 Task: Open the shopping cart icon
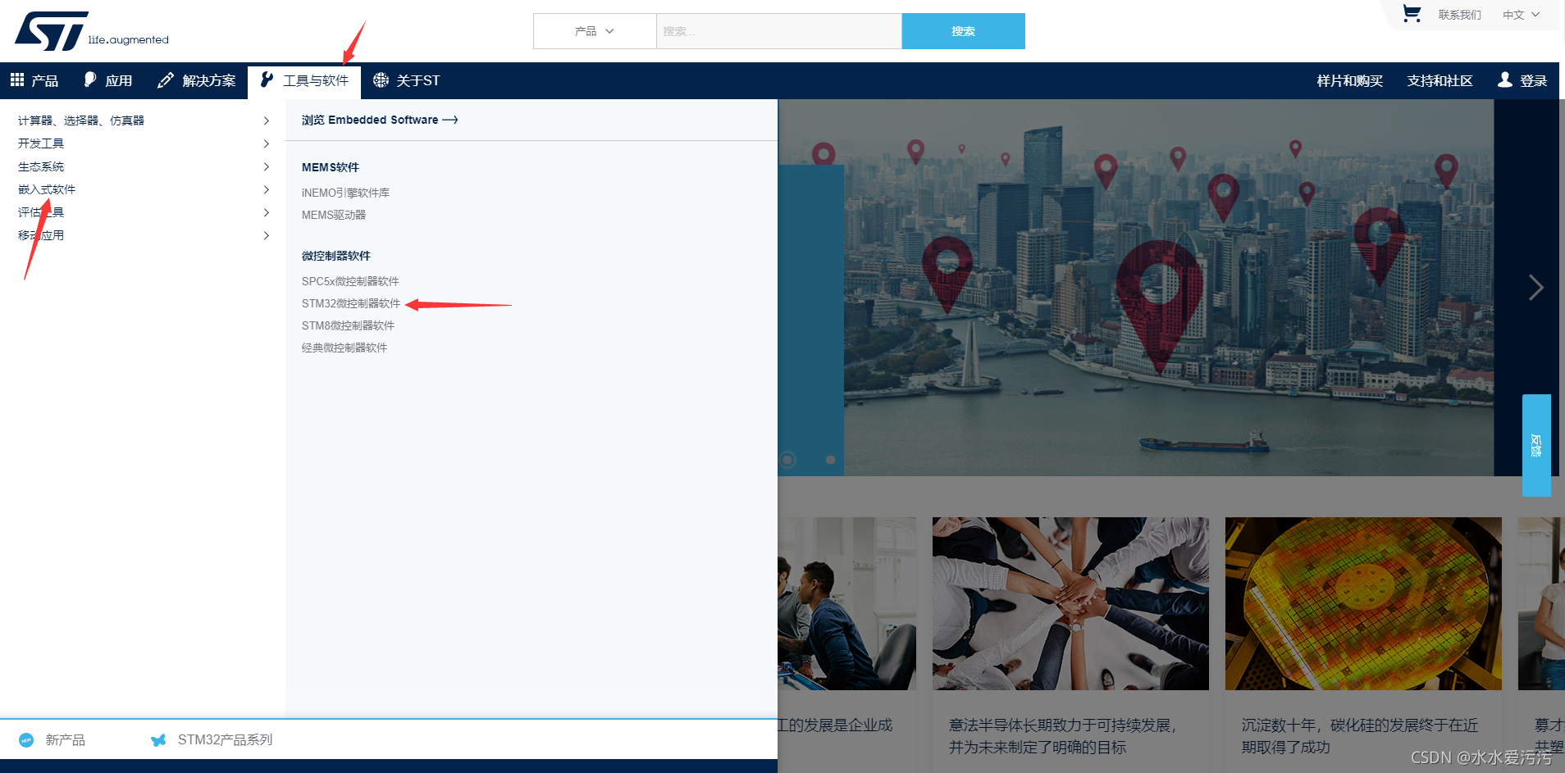coord(1411,14)
